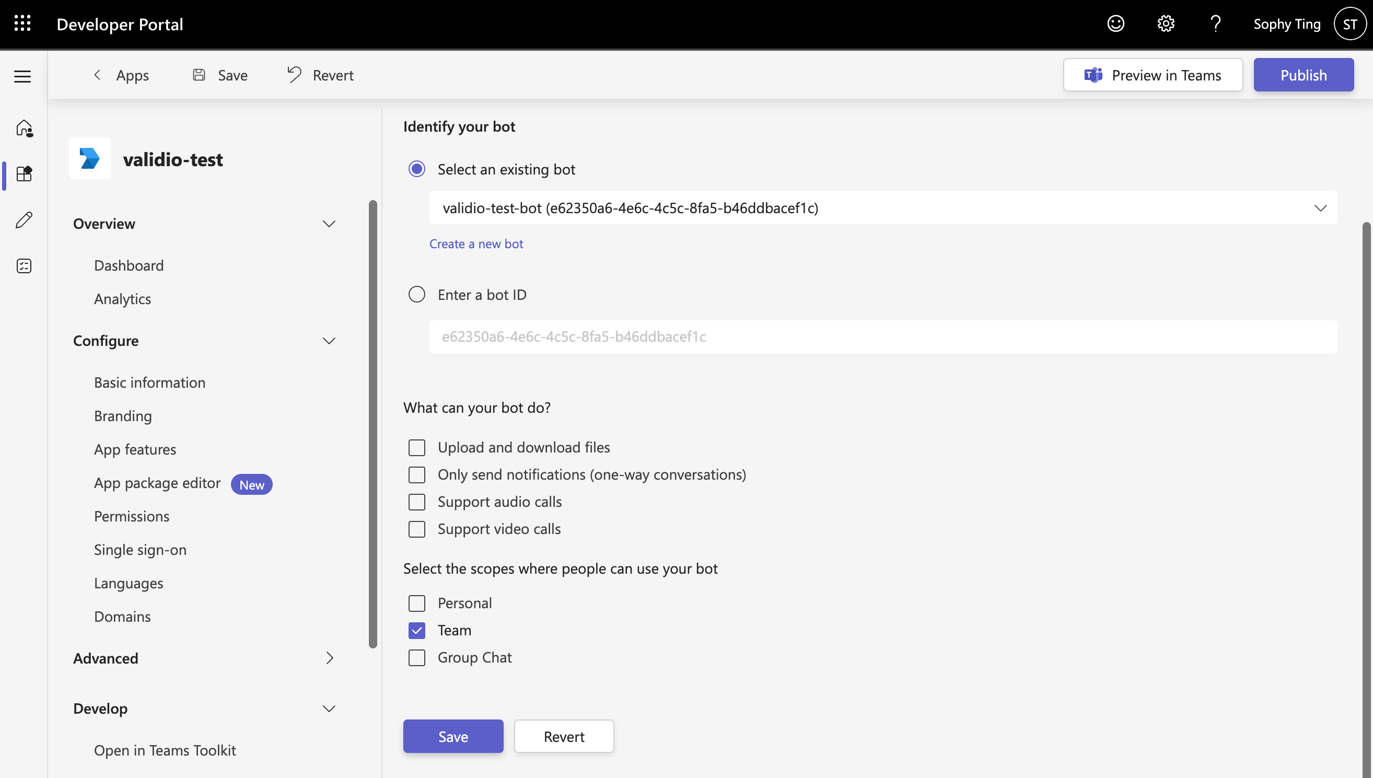Click Create a new bot link
Viewport: 1373px width, 778px height.
coord(476,243)
